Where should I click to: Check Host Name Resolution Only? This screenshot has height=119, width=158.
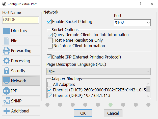point(50,40)
